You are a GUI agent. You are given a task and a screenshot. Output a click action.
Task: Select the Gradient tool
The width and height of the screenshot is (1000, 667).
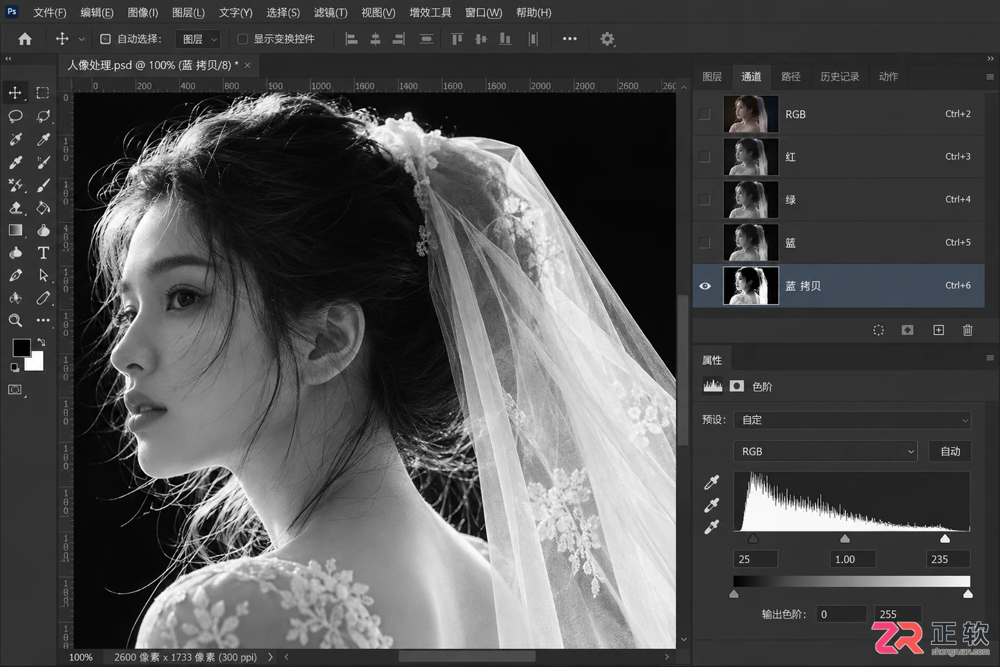[x=15, y=230]
